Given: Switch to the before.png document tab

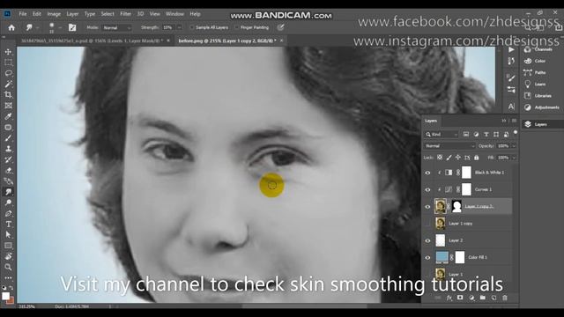Looking at the screenshot, I should [x=227, y=41].
